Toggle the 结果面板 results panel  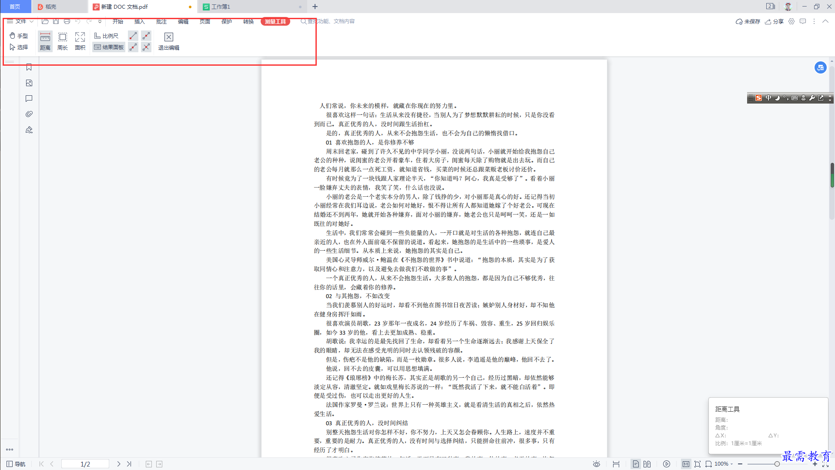click(109, 47)
